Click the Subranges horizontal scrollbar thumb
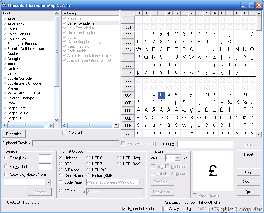 [x=90, y=125]
